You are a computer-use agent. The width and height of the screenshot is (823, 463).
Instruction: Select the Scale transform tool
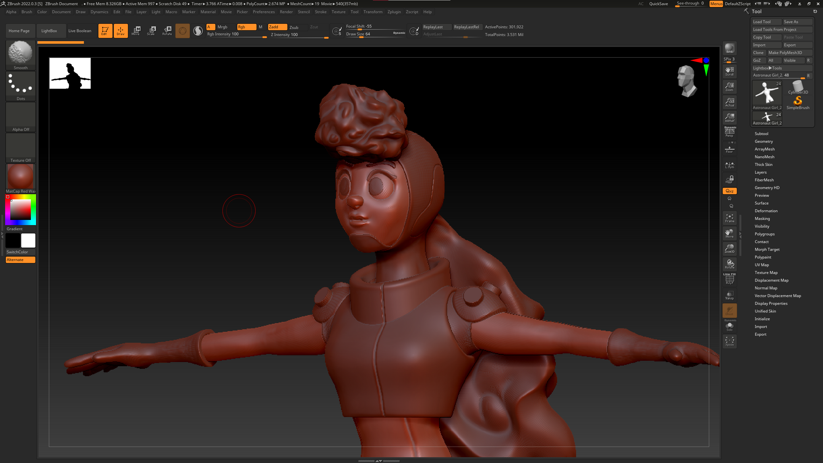point(151,31)
